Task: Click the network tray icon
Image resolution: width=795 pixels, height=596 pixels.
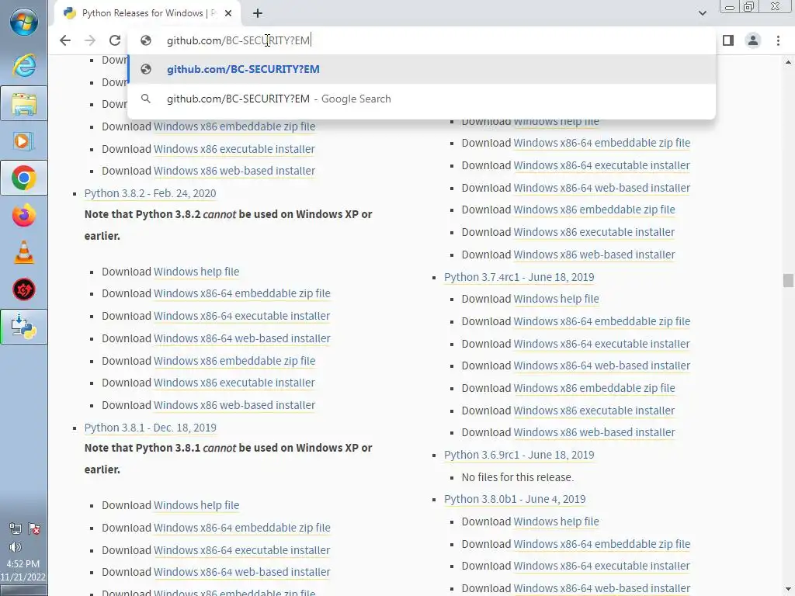Action: coord(16,529)
